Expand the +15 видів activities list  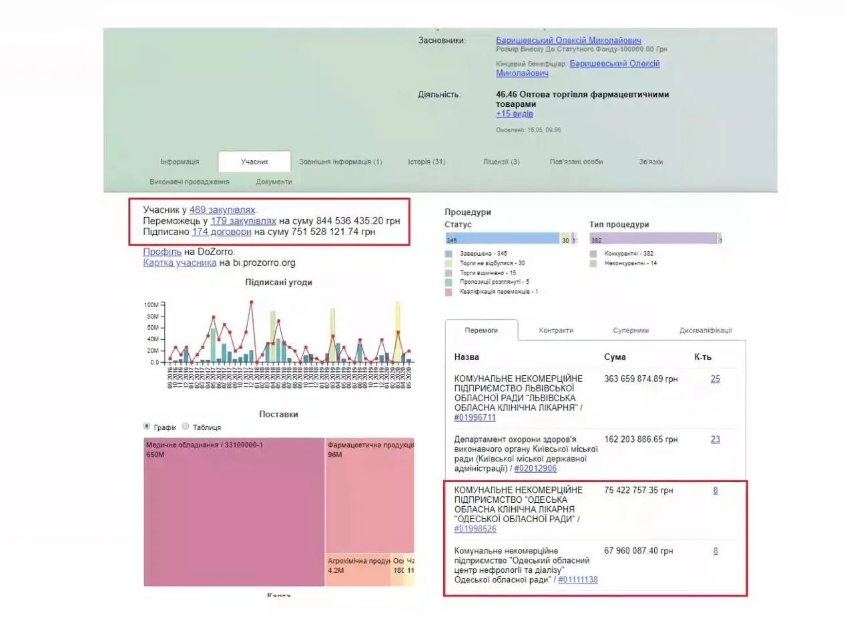[x=514, y=114]
